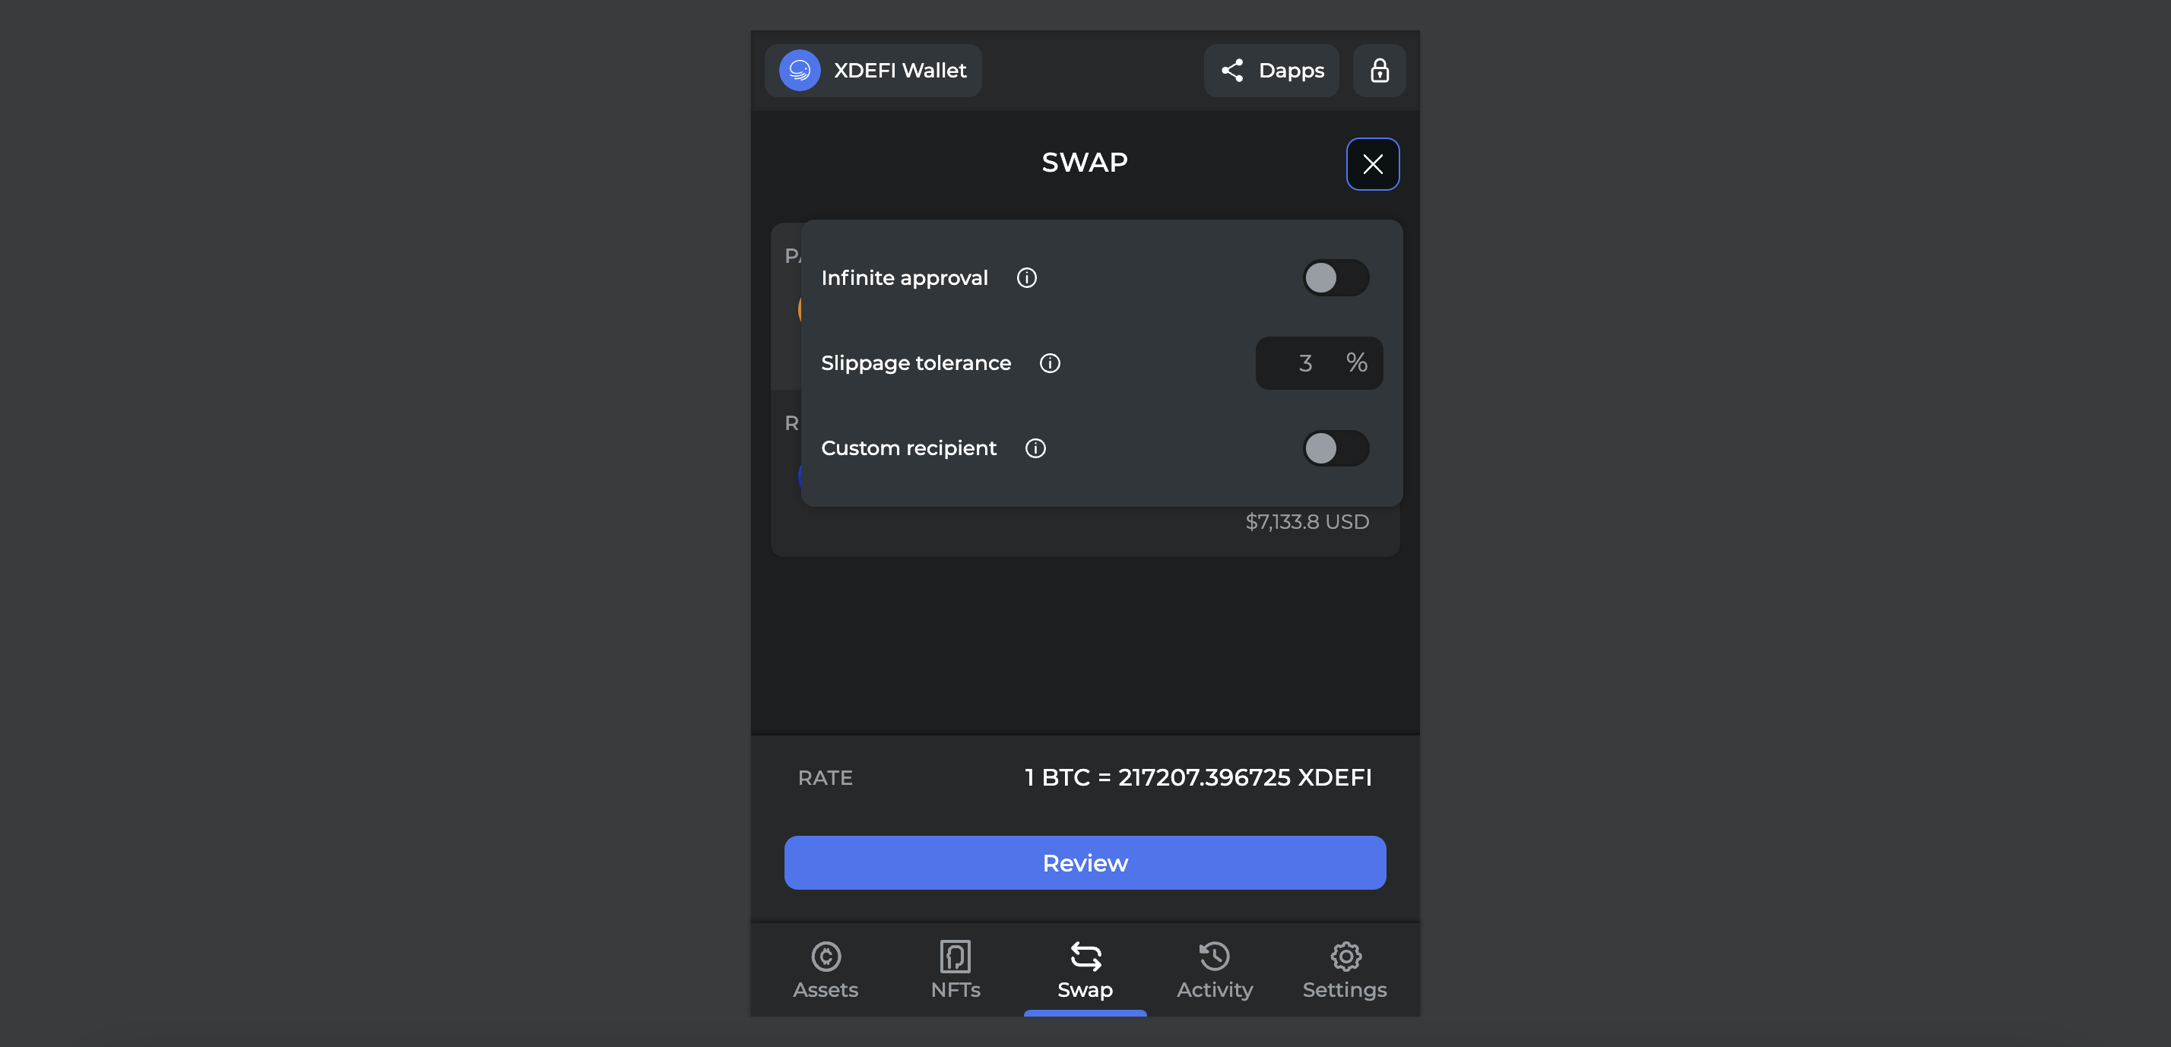
Task: Close the swap settings panel
Action: pyautogui.click(x=1372, y=164)
